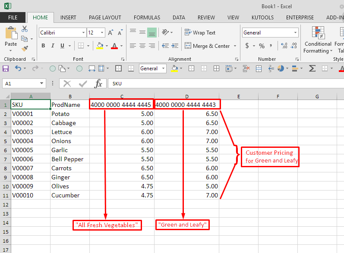Open the Name Box dropdown arrow
The height and width of the screenshot is (253, 344).
click(x=42, y=84)
